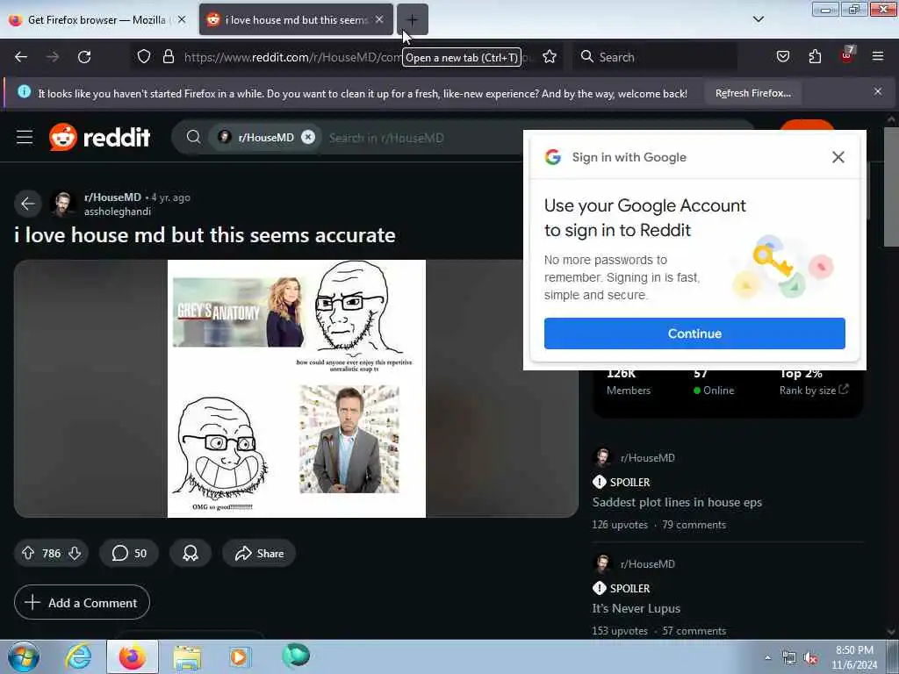Remove r/HouseMD search scope chip

tap(308, 137)
